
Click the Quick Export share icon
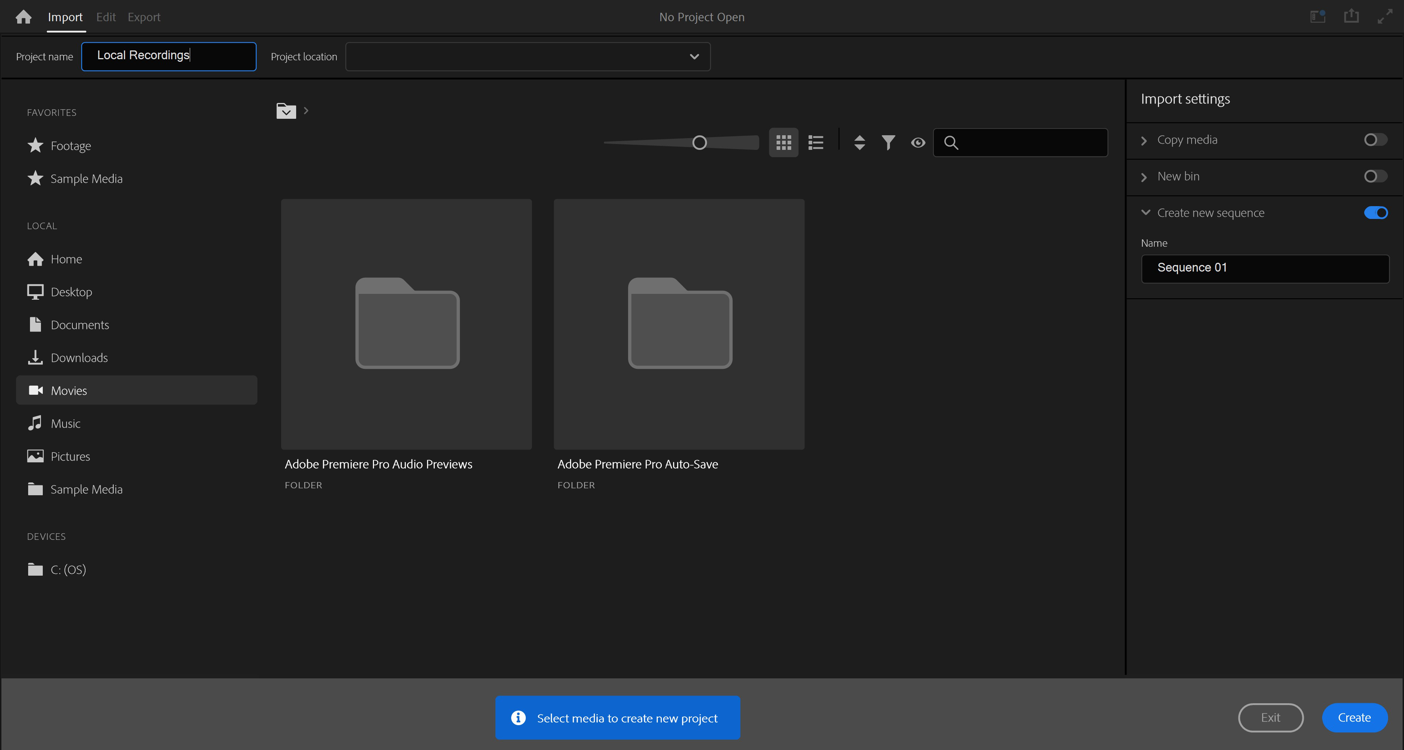point(1351,16)
